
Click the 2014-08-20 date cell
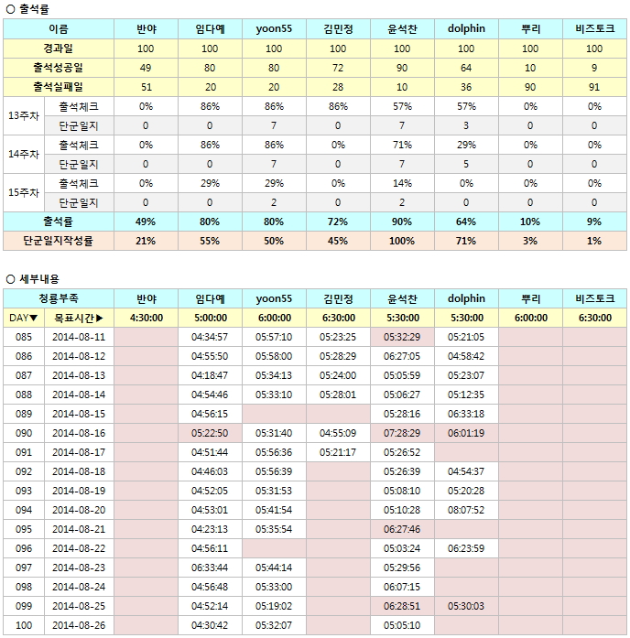click(x=79, y=510)
